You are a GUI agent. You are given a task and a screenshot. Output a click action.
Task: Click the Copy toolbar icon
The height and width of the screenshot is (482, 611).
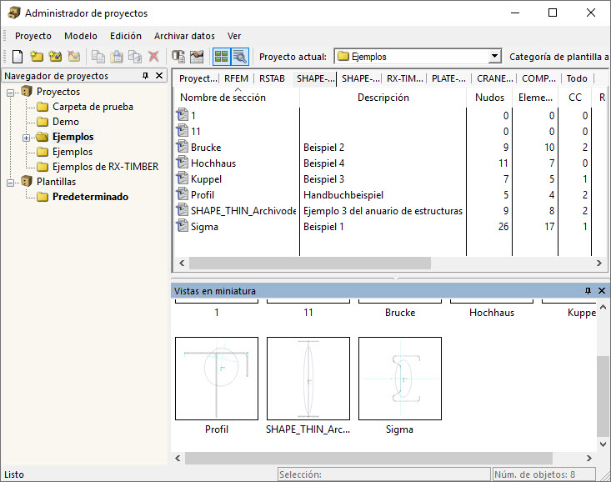(x=98, y=57)
